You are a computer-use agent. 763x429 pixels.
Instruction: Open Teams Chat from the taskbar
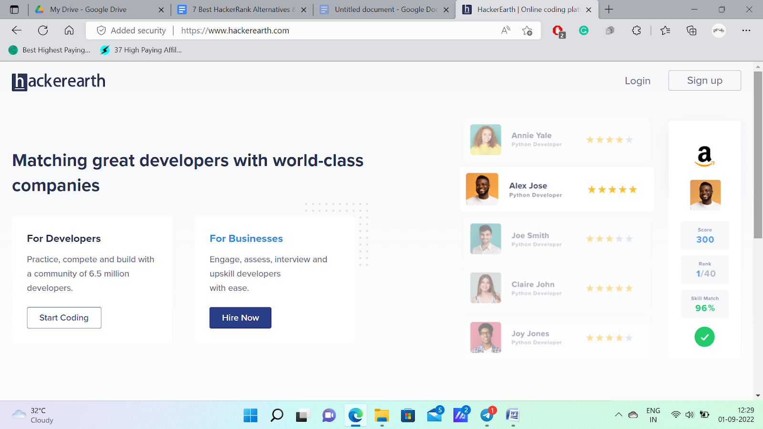329,415
